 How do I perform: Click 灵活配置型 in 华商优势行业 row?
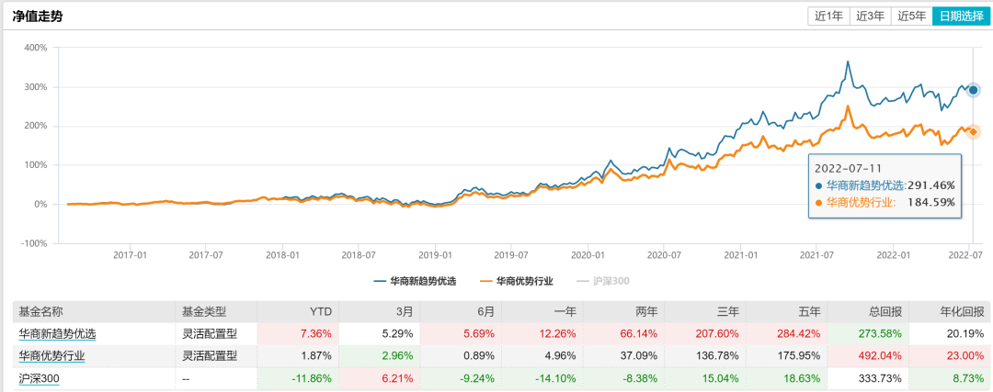(x=210, y=355)
